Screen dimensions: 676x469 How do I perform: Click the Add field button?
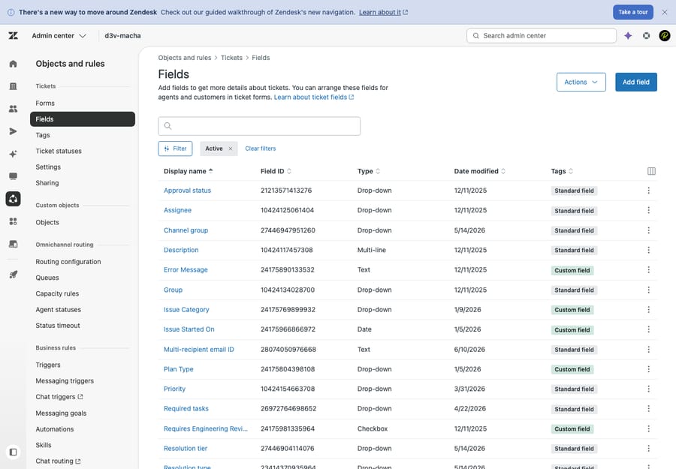[635, 82]
